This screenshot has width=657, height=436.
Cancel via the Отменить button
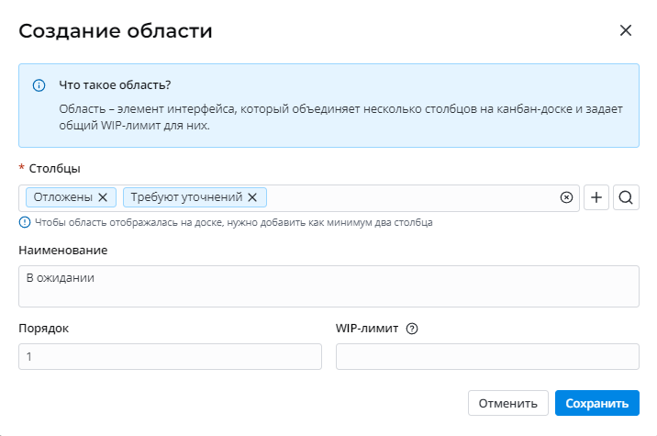point(507,403)
